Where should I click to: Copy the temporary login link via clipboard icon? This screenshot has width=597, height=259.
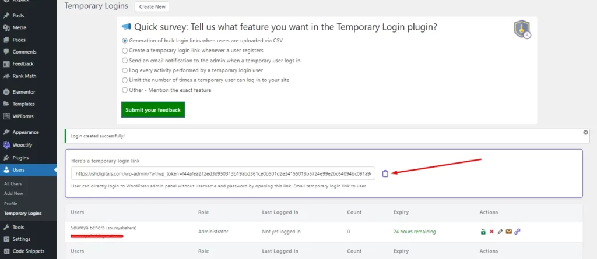[385, 173]
